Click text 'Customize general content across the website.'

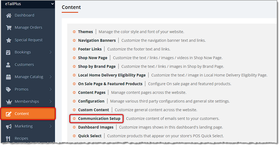coord(156,110)
